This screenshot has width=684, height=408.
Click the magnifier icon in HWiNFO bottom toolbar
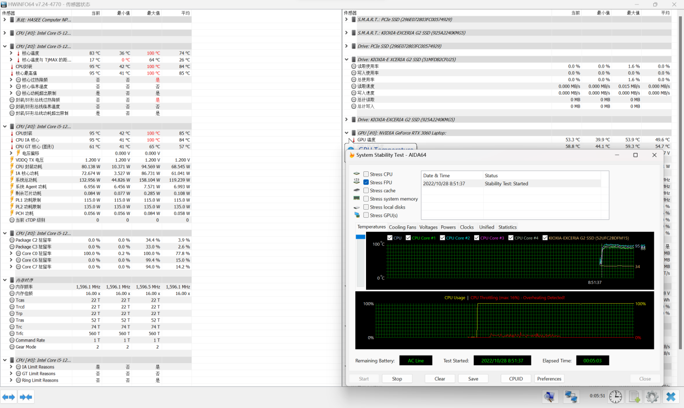(x=550, y=397)
